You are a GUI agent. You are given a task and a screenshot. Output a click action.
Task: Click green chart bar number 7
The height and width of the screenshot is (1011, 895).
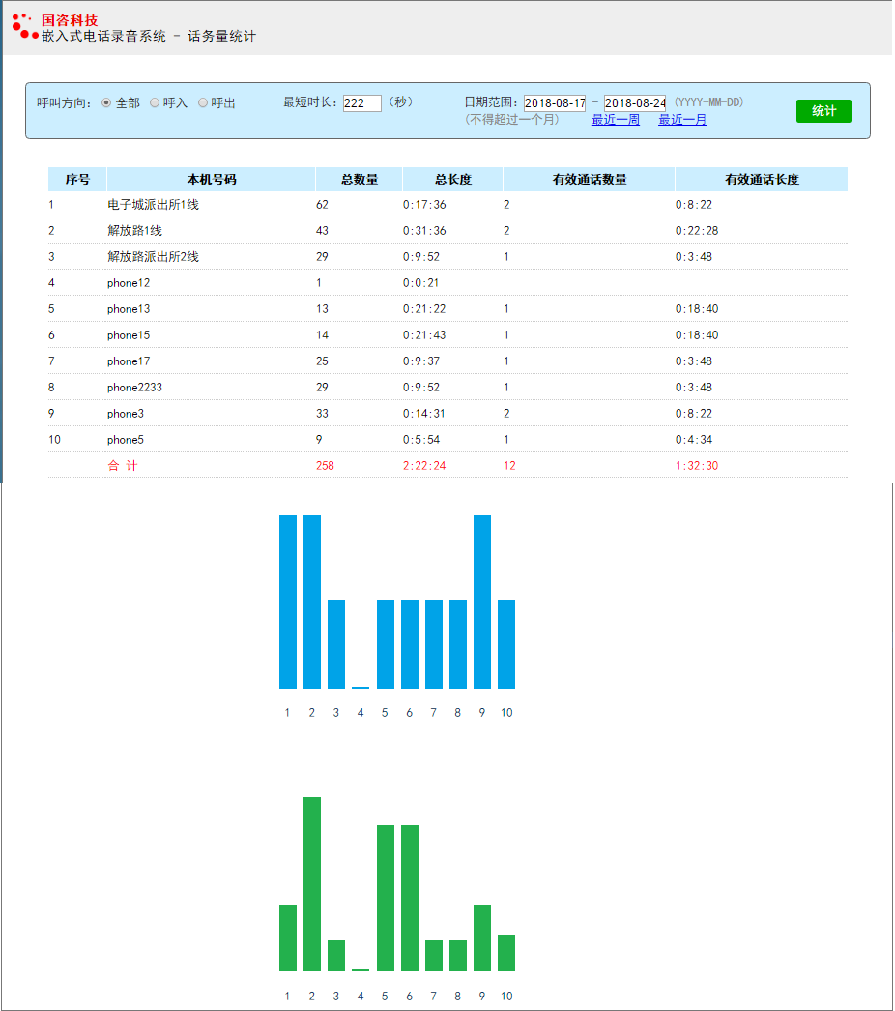click(433, 956)
